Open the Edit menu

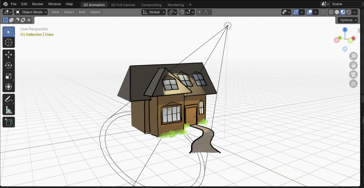tap(24, 4)
